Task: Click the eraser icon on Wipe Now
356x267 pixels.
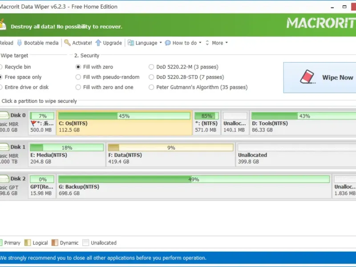Action: 307,77
